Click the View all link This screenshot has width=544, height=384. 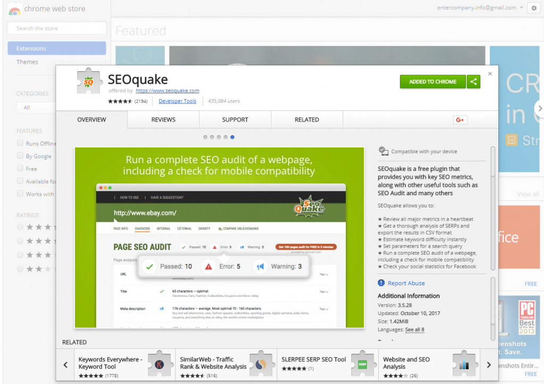528,194
